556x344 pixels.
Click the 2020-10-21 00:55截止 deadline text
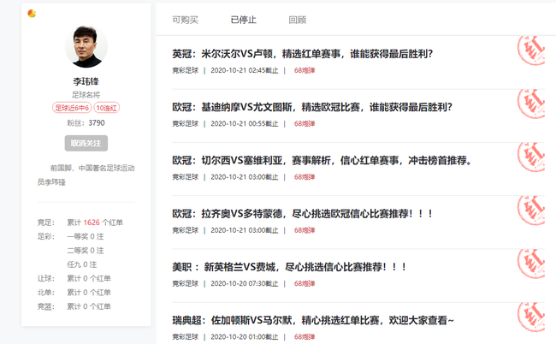coord(245,124)
